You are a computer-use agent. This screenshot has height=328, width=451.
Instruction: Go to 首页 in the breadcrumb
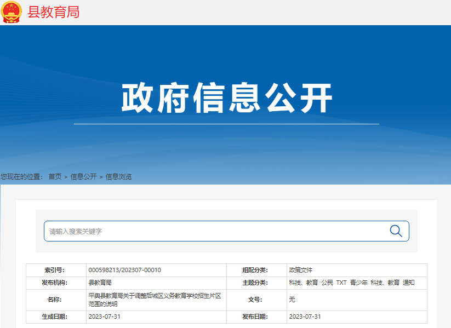pyautogui.click(x=55, y=177)
